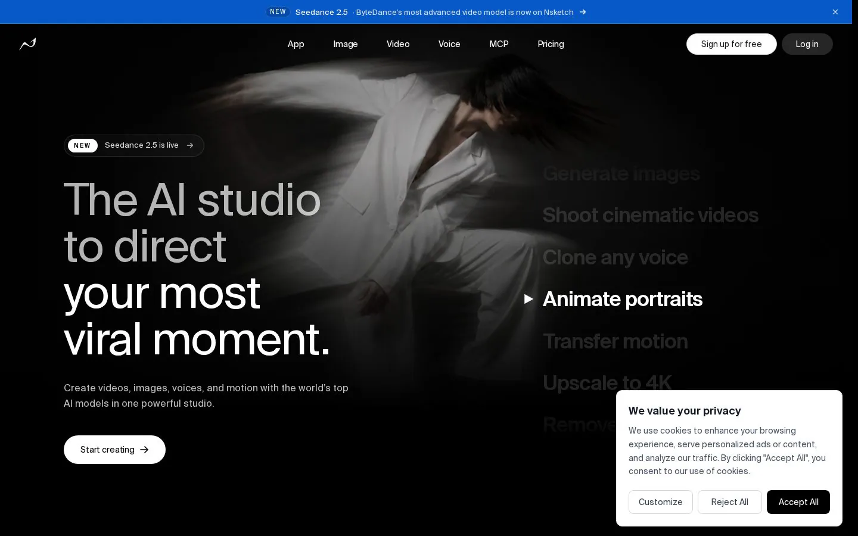Reject all cookies
This screenshot has width=858, height=536.
[729, 502]
